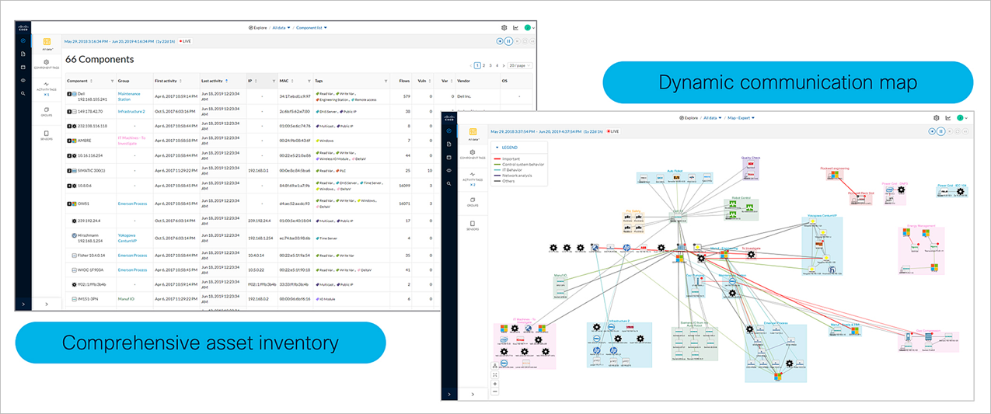The width and height of the screenshot is (991, 414).
Task: Open the Groups panel in inventory view
Action: point(47,113)
